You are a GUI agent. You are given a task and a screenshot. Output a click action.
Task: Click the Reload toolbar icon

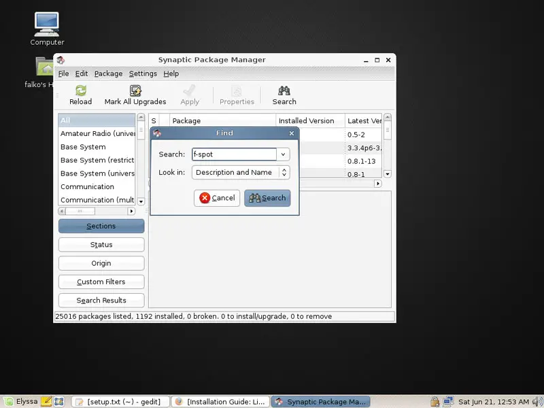pos(80,91)
